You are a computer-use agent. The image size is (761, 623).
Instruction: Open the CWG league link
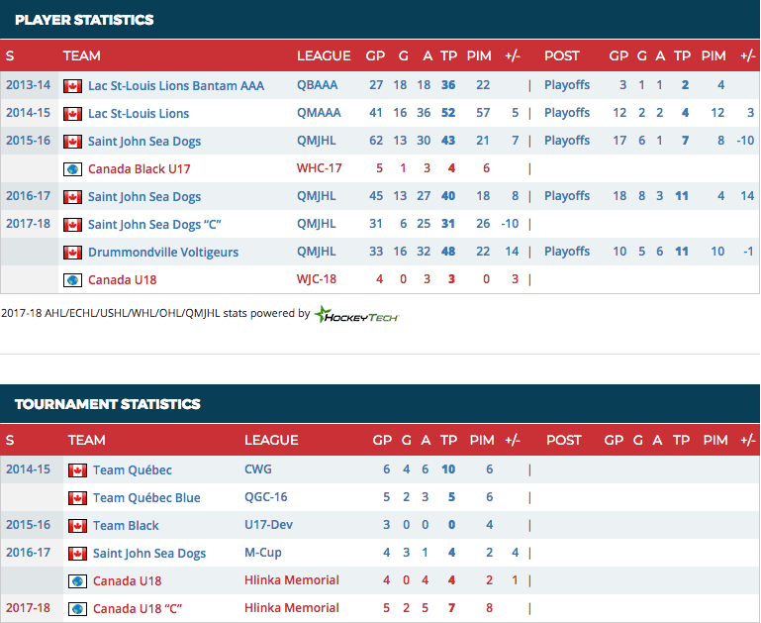(257, 469)
